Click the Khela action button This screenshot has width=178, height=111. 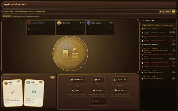pyautogui.click(x=98, y=101)
